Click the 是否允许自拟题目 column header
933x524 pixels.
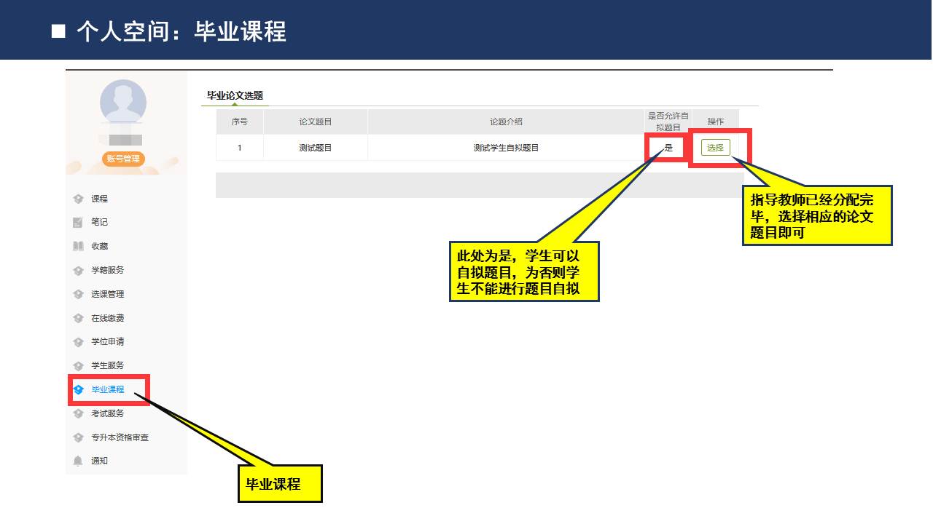[x=668, y=122]
